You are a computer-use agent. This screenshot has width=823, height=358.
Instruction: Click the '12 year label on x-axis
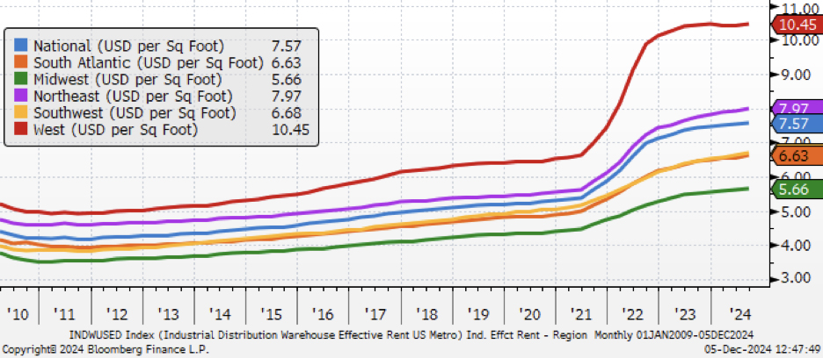[x=117, y=314]
